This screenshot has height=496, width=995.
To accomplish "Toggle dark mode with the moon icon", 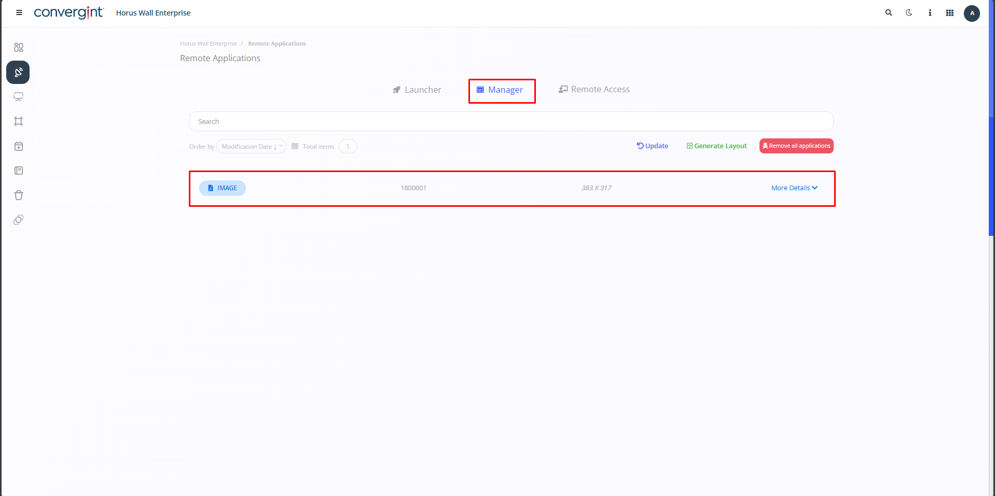I will coord(909,13).
